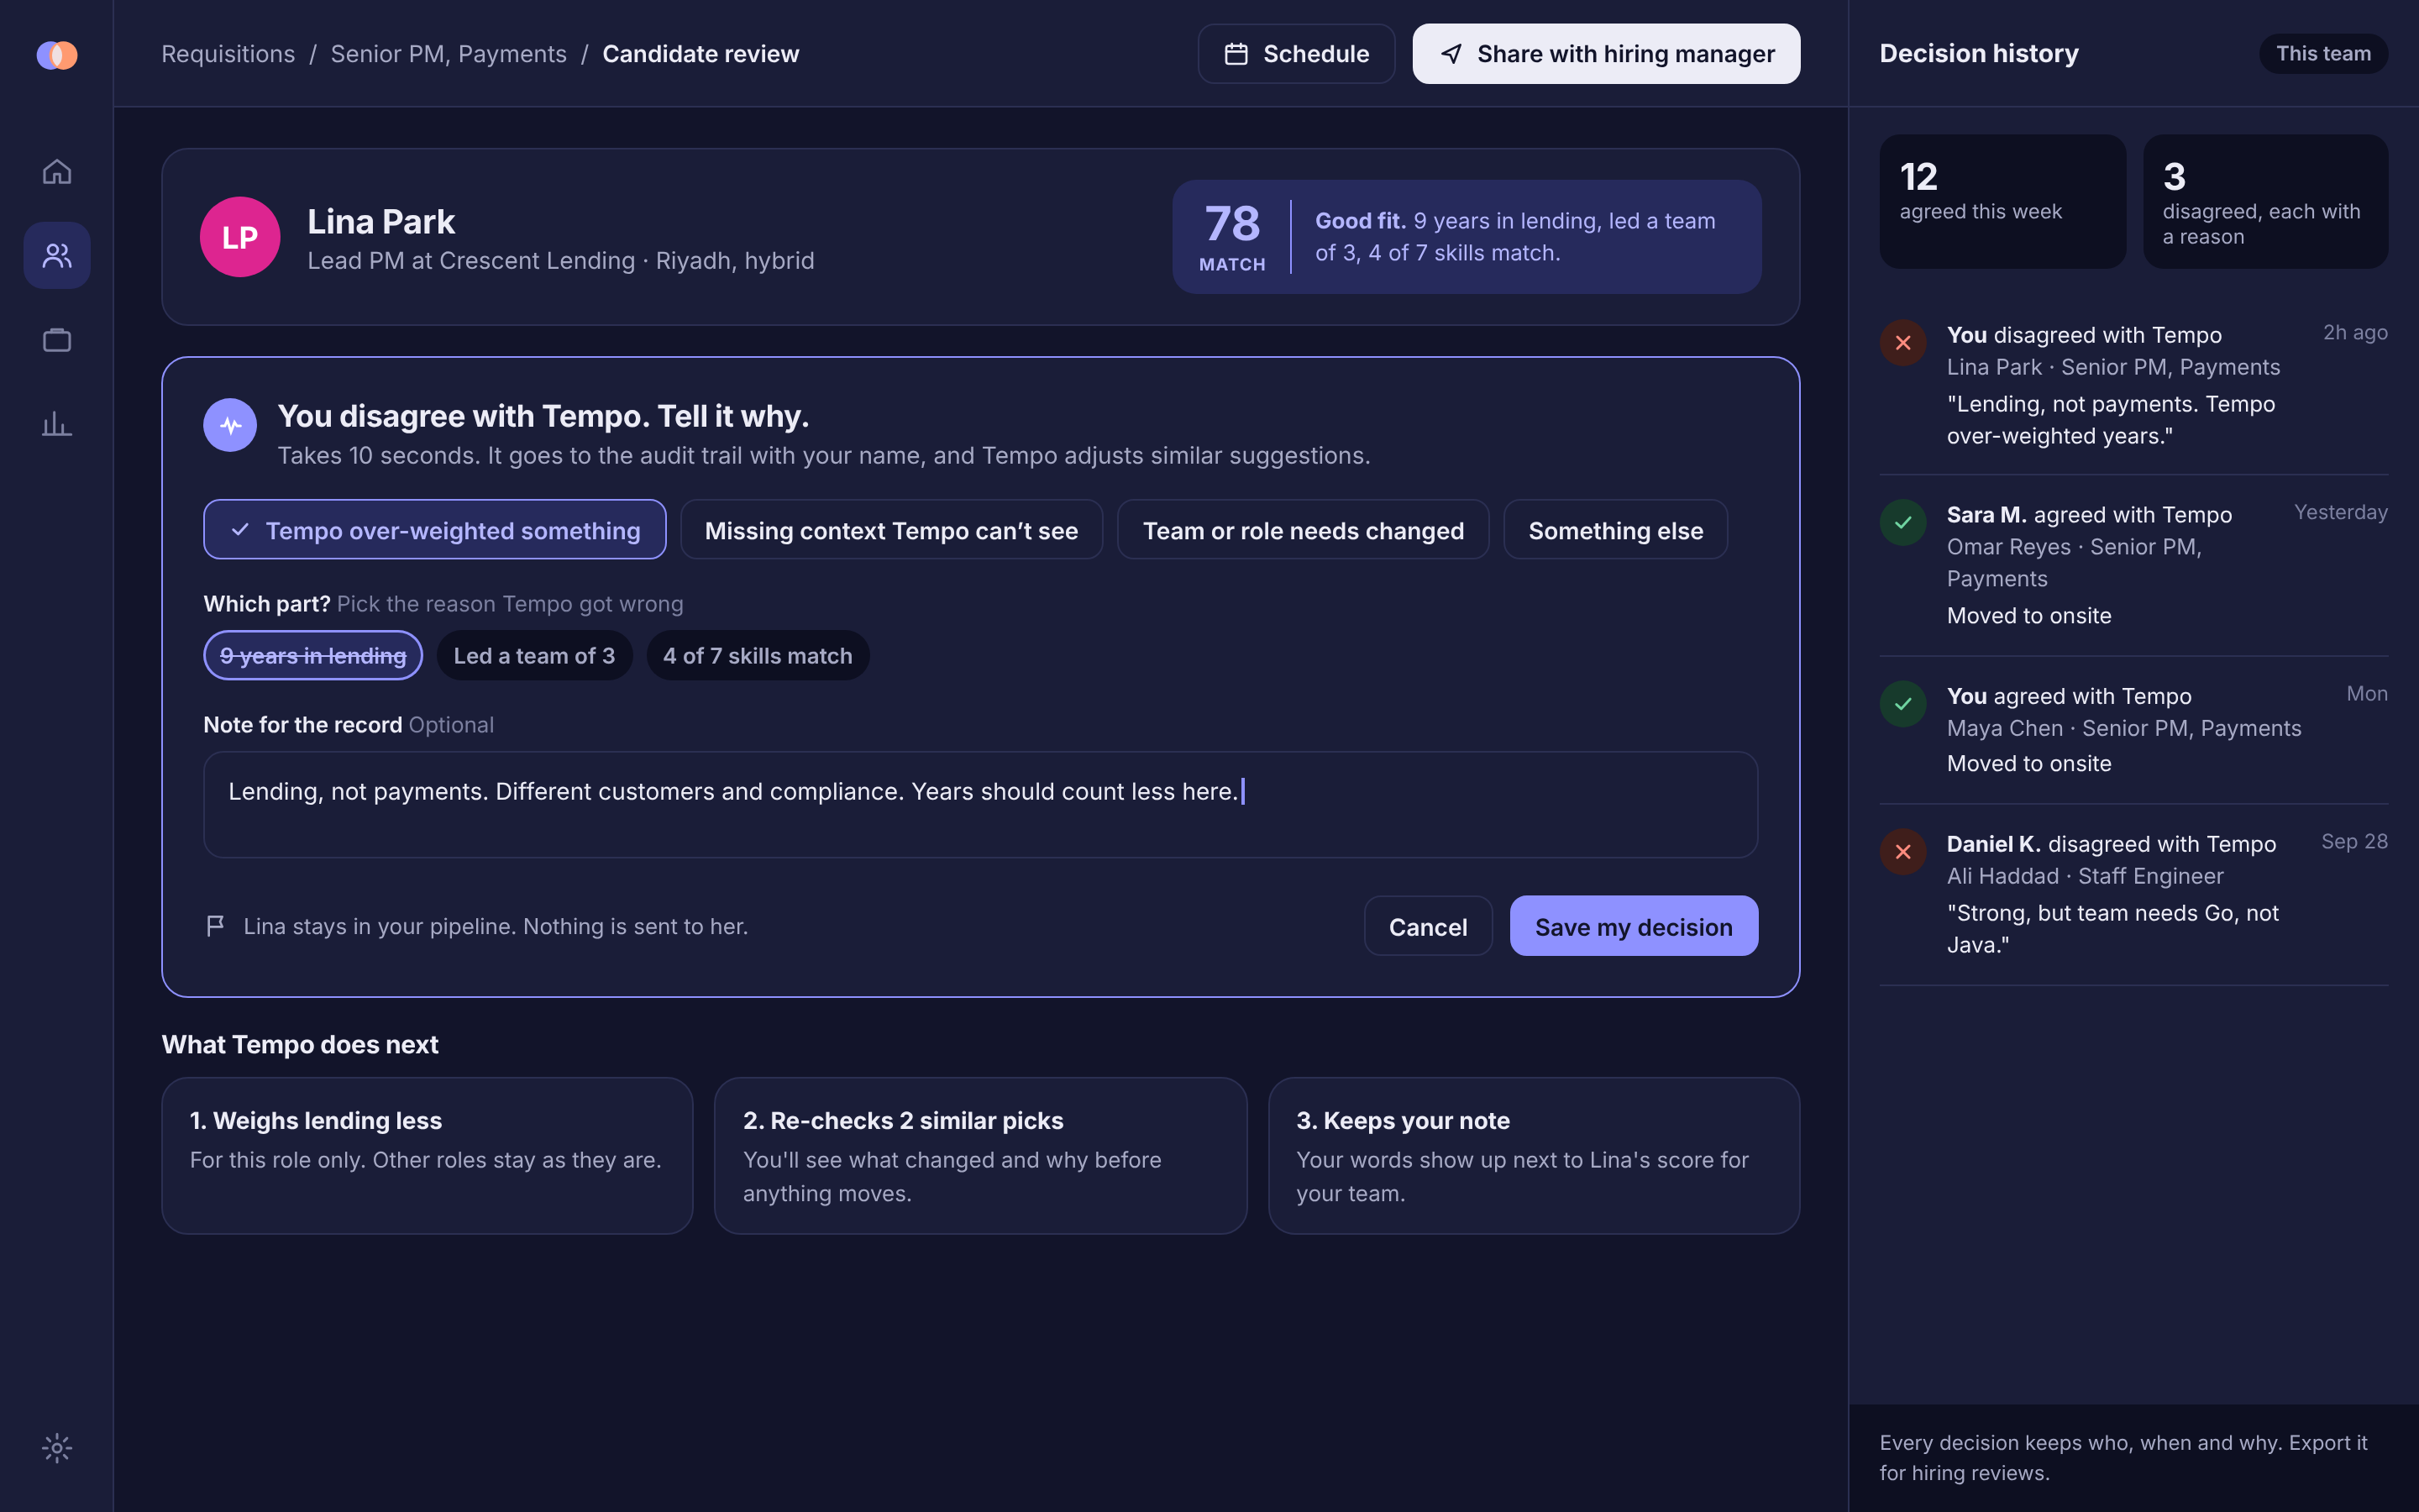This screenshot has height=1512, width=2419.
Task: Click the Tempo pulse icon beside the heading
Action: 230,425
